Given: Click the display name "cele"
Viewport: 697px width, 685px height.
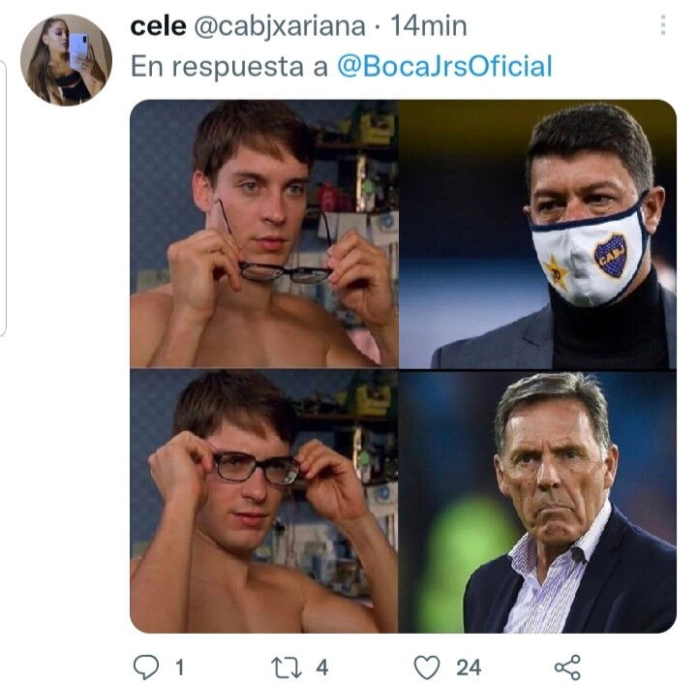Looking at the screenshot, I should tap(159, 25).
